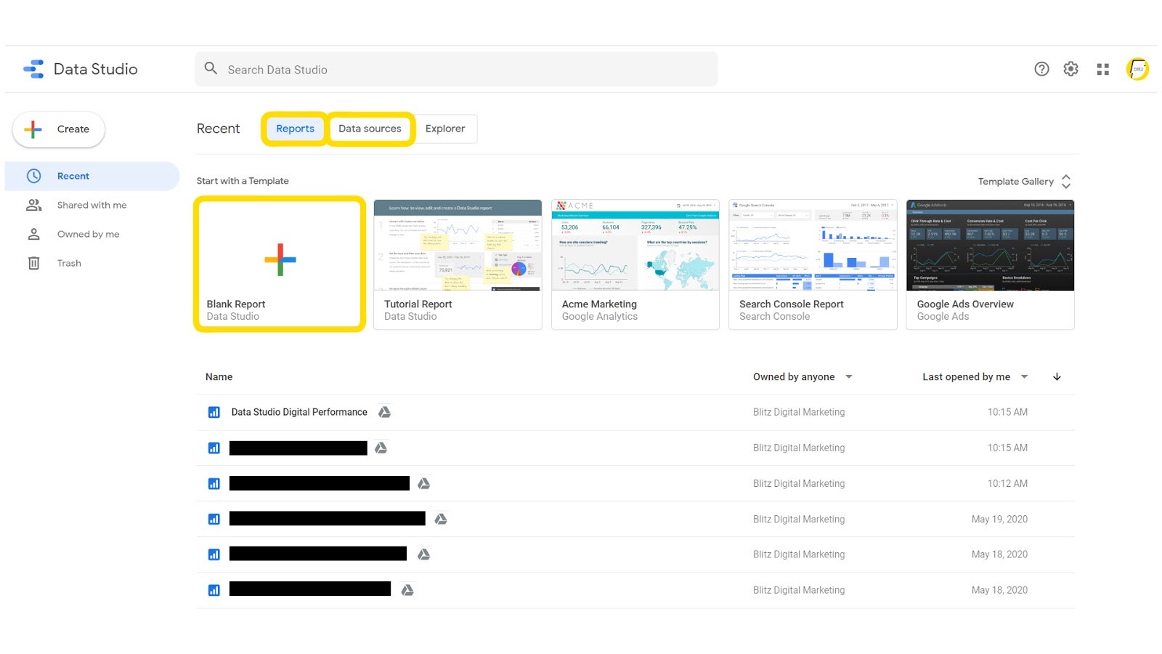Click the Trash bin icon in sidebar
This screenshot has width=1162, height=654.
click(33, 263)
